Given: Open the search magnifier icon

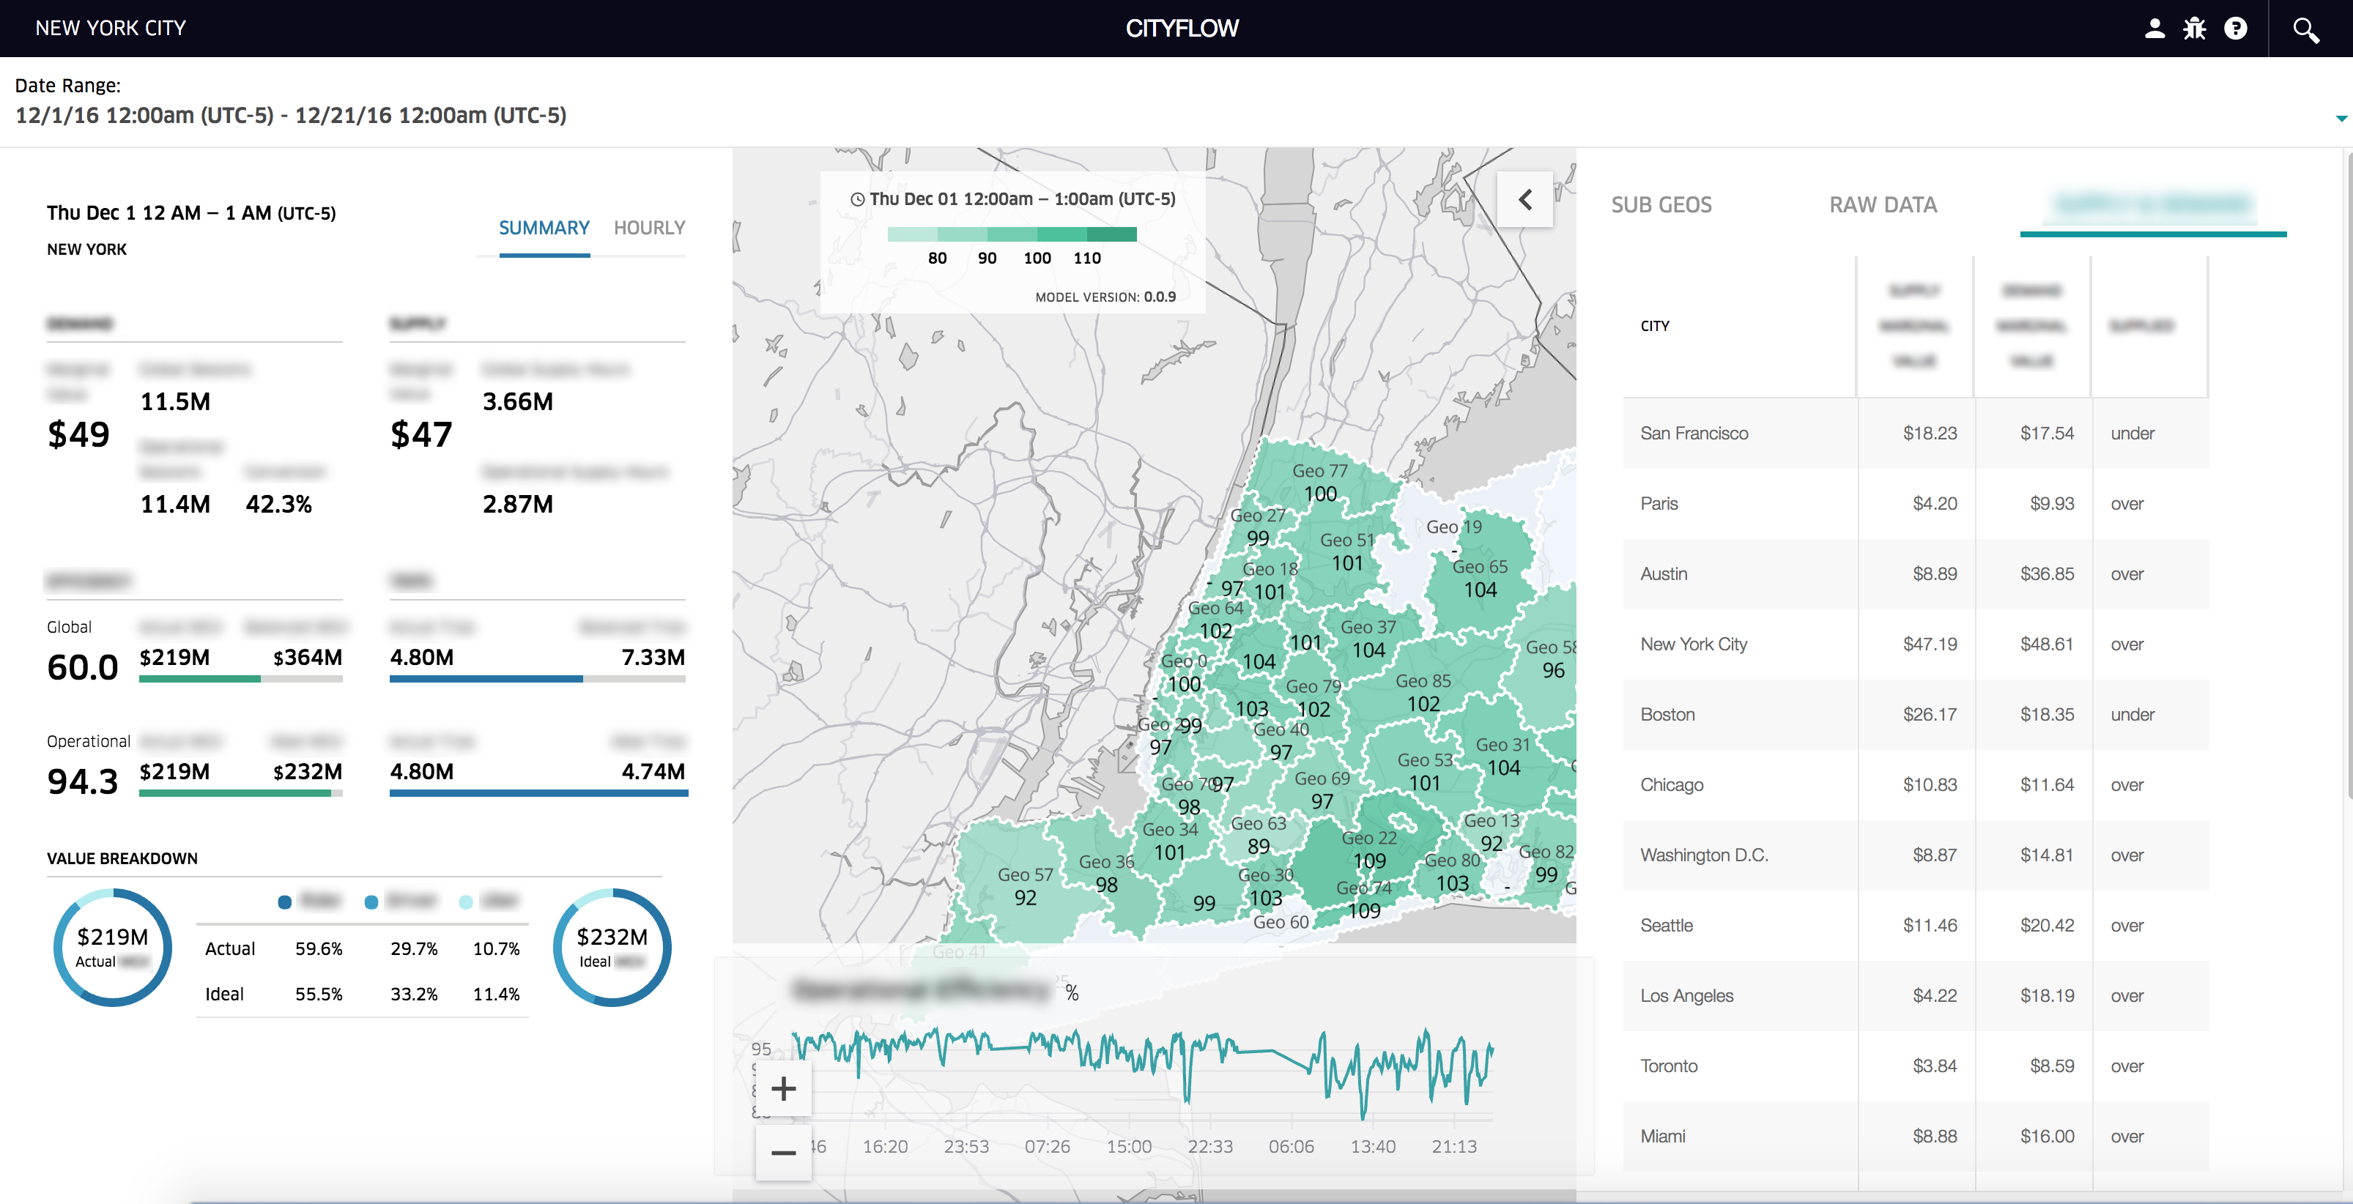Looking at the screenshot, I should [2305, 30].
